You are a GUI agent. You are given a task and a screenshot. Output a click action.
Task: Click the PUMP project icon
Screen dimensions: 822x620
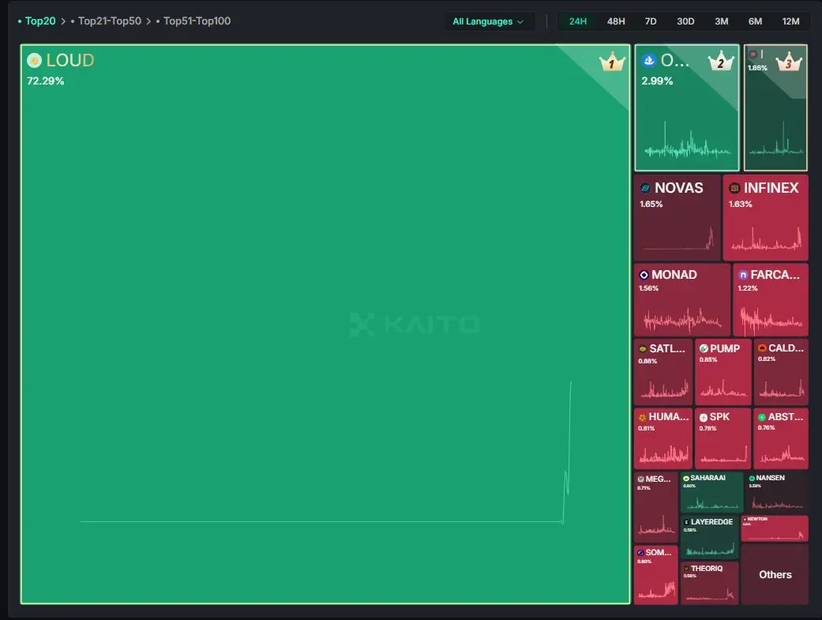704,349
